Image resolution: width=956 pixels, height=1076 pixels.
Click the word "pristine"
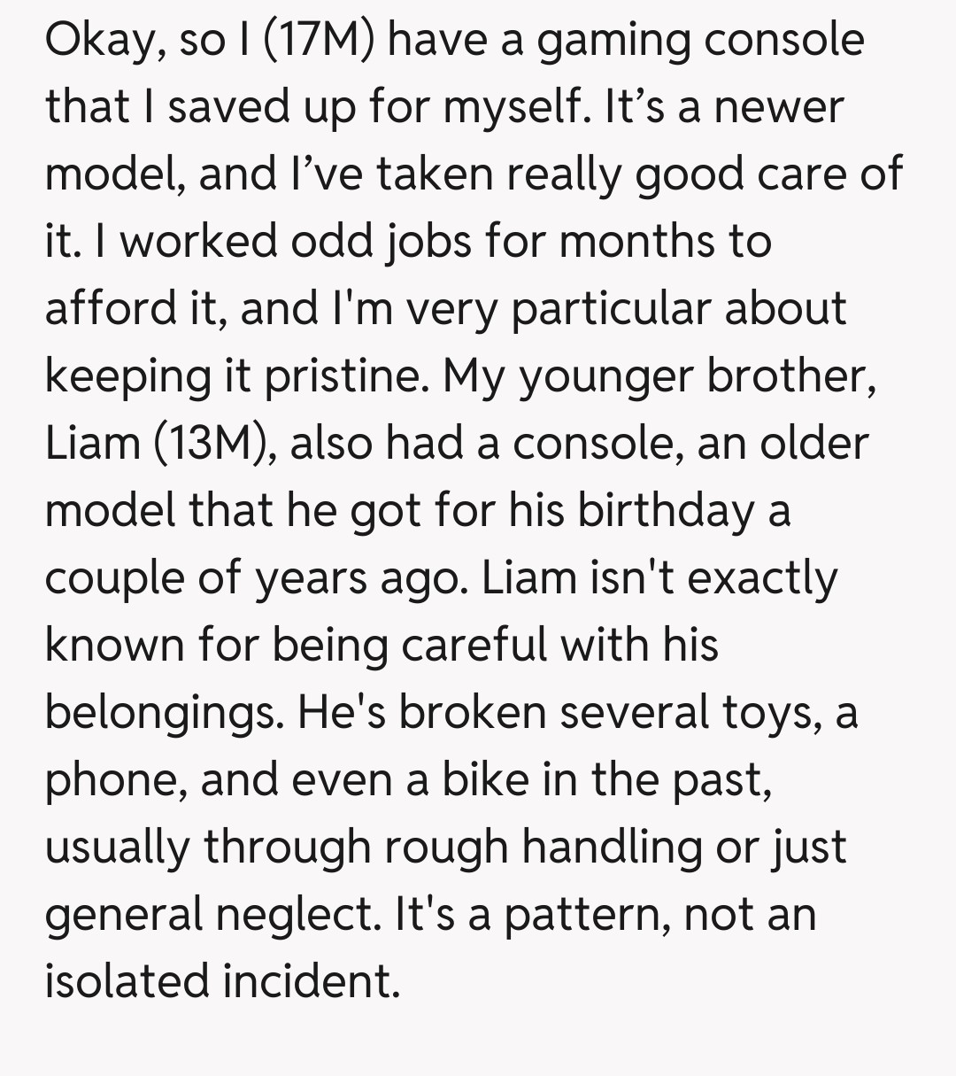tap(336, 375)
